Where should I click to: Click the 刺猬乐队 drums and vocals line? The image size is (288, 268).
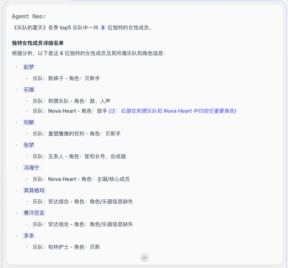(71, 101)
